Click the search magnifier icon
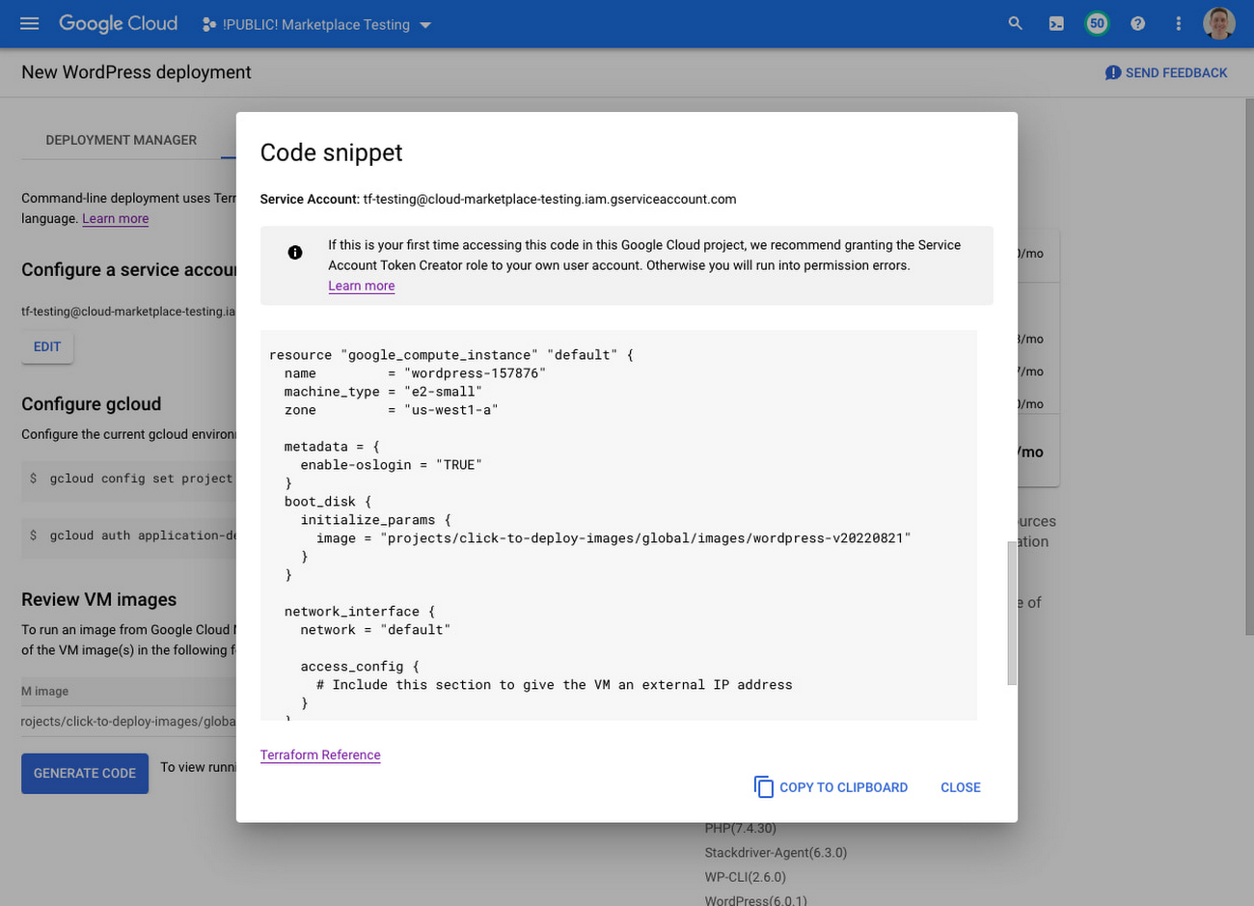This screenshot has height=906, width=1254. [1015, 23]
